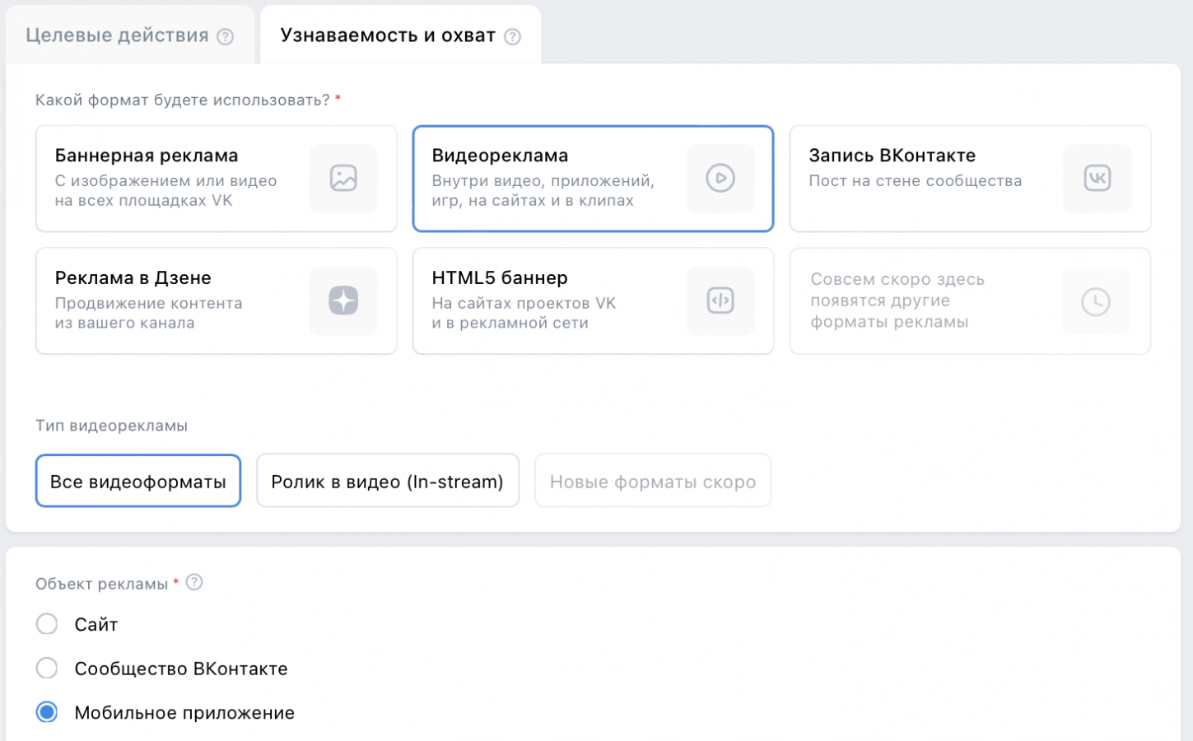Switch to the Целевые действия tab
Image resolution: width=1193 pixels, height=741 pixels.
click(x=117, y=35)
